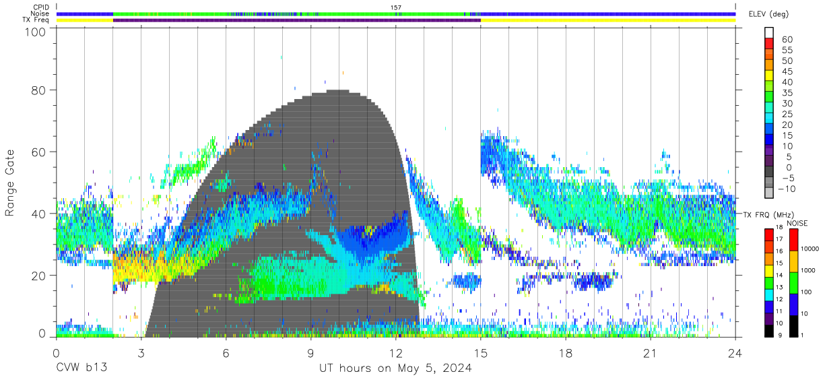Click the 60 tick label on Range Gate axis
The height and width of the screenshot is (382, 827).
(39, 152)
